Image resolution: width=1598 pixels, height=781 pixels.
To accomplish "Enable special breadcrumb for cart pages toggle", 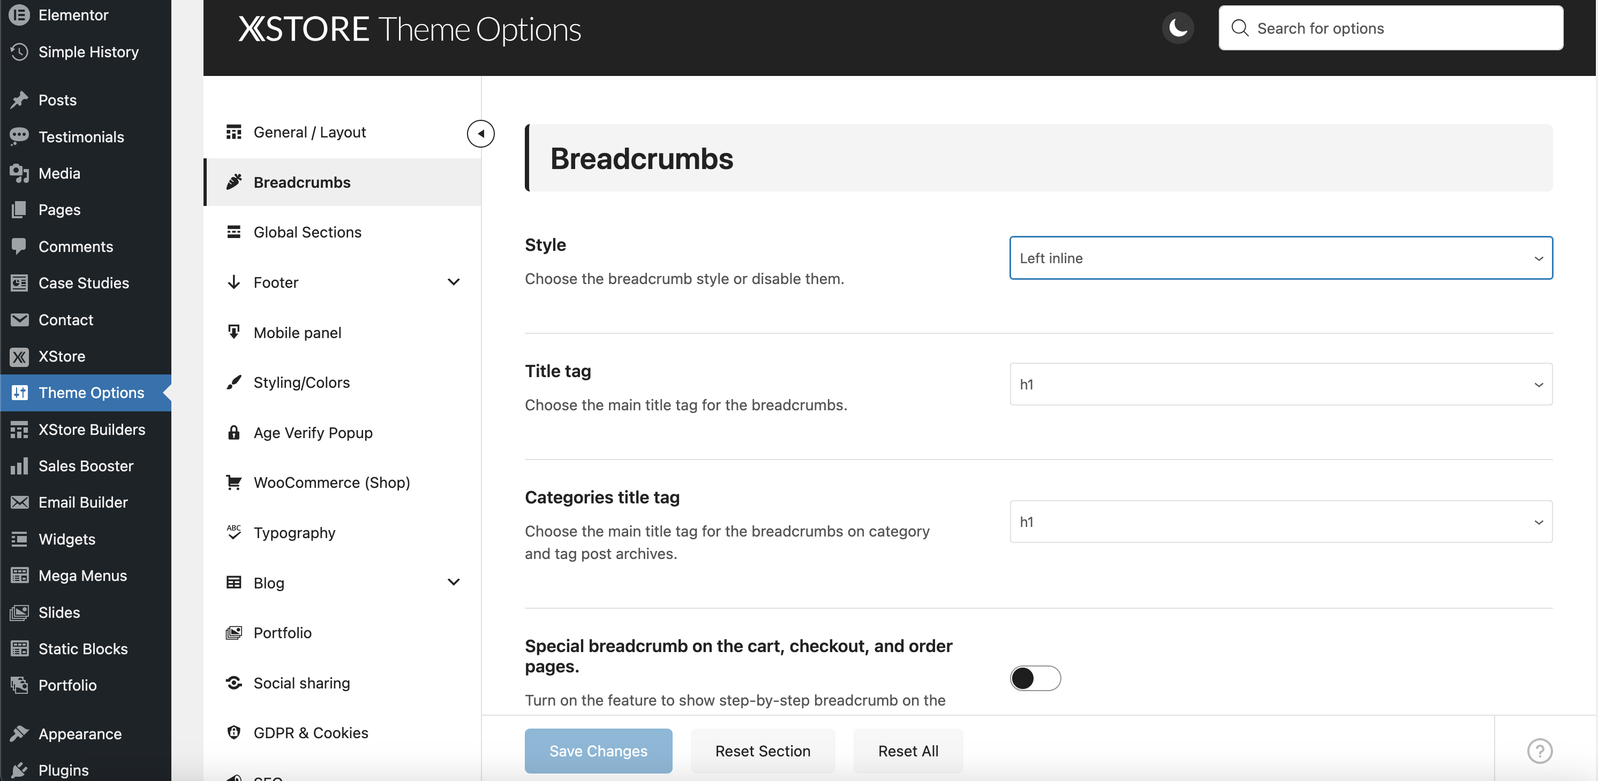I will [1035, 678].
